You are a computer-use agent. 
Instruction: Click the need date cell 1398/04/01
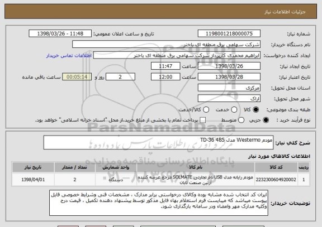(x=33, y=180)
